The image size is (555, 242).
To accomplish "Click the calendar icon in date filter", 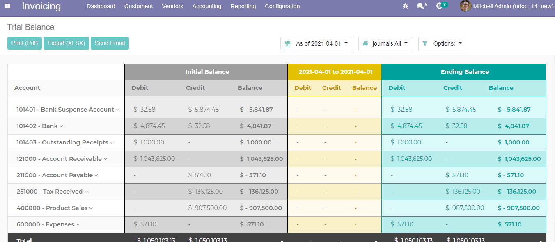I will [x=288, y=43].
